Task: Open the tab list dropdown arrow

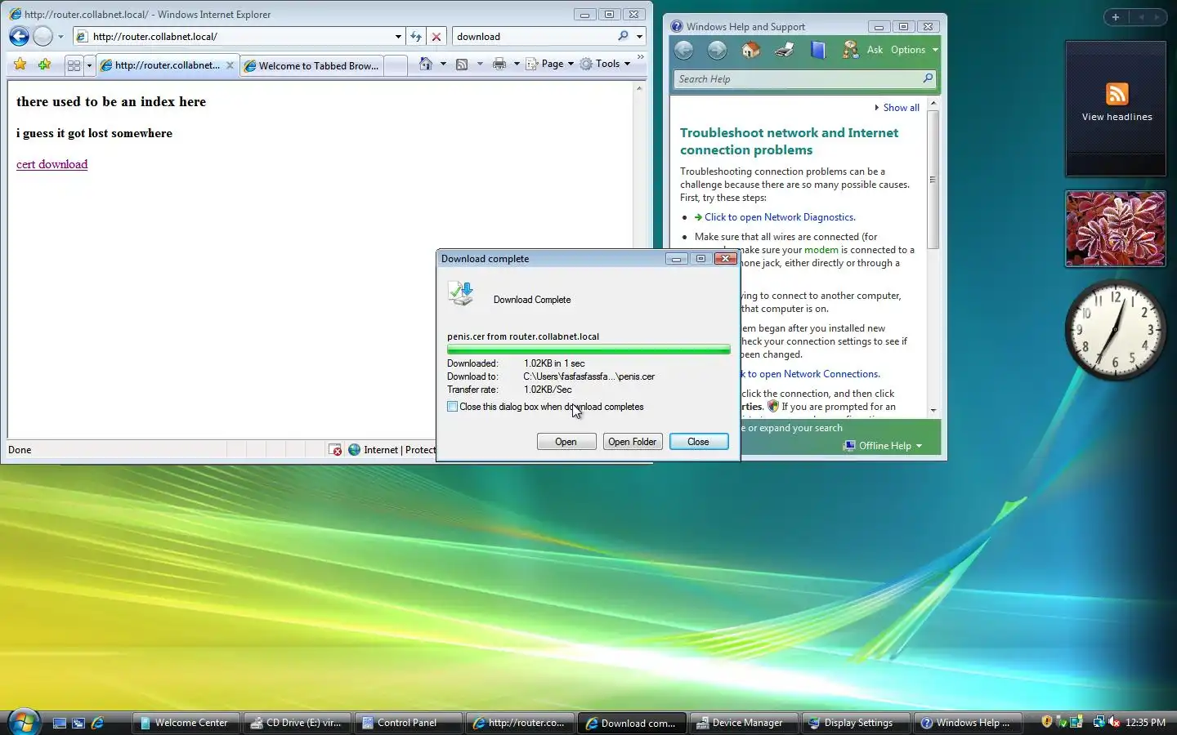Action: 89,65
